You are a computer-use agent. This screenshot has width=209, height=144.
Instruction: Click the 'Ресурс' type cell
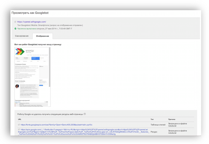[x=154, y=132]
